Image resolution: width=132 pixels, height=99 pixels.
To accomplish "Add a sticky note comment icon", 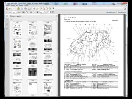I will (x=37, y=9).
